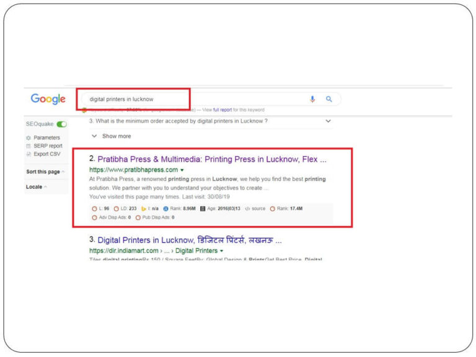476x357 pixels.
Task: Open the 'full report' link for the keyword
Action: pyautogui.click(x=223, y=110)
